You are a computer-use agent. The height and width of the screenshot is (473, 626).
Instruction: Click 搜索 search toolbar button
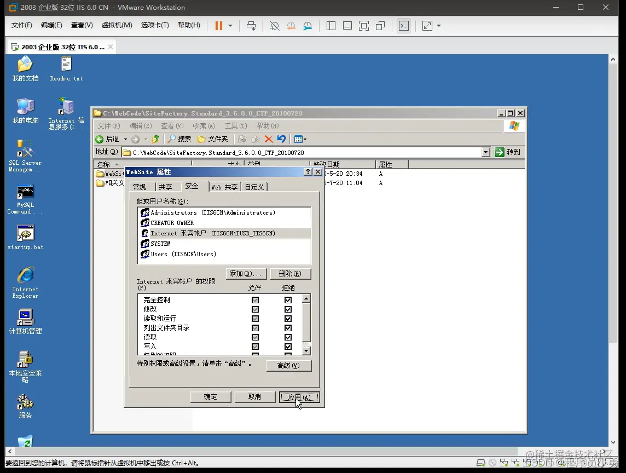pyautogui.click(x=179, y=139)
